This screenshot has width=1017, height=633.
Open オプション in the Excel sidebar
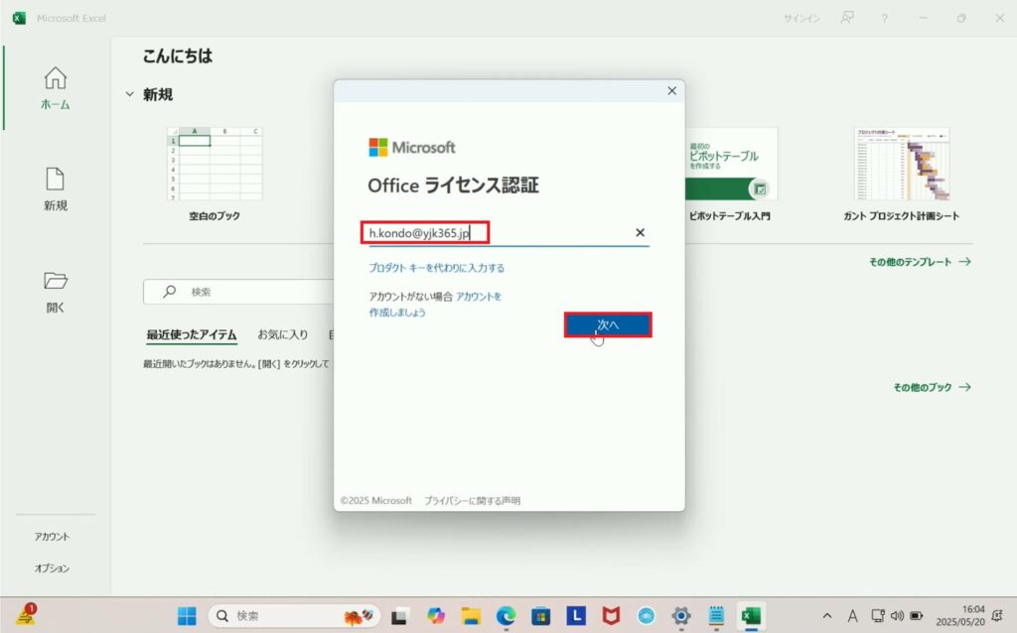(52, 569)
